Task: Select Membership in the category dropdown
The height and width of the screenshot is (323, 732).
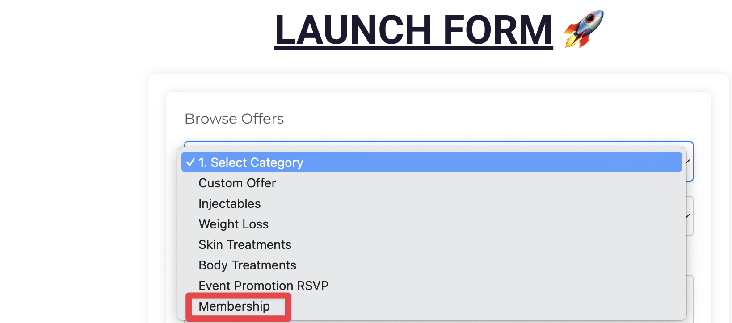Action: click(234, 306)
